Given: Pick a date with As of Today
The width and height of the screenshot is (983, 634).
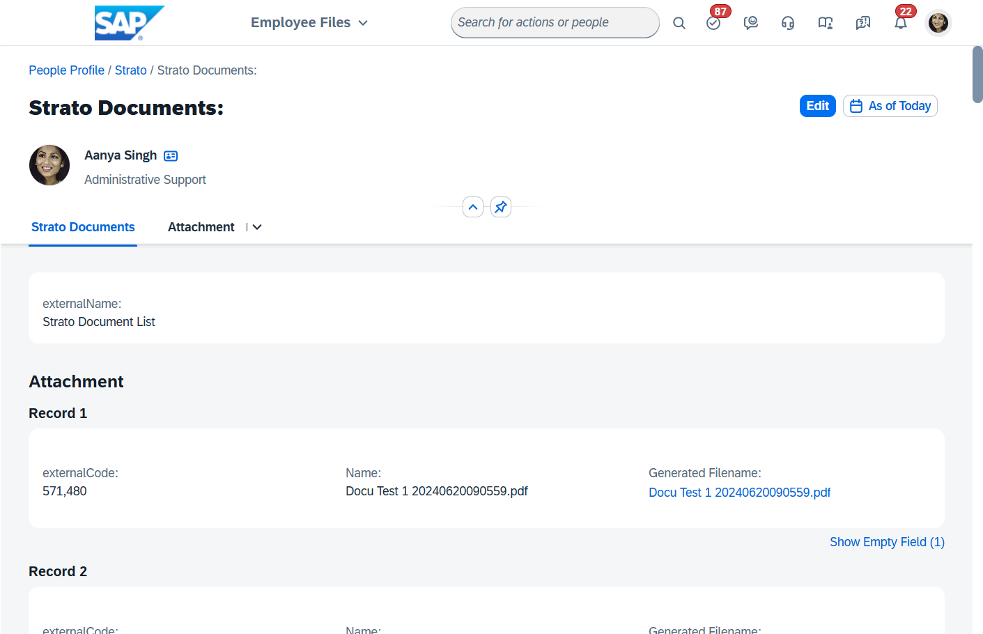Looking at the screenshot, I should [890, 106].
